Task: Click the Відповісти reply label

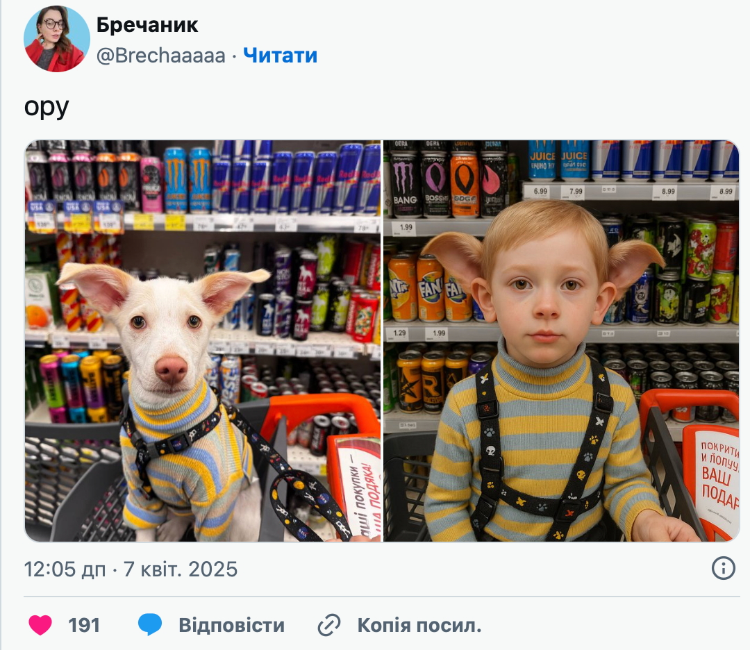Action: click(231, 626)
